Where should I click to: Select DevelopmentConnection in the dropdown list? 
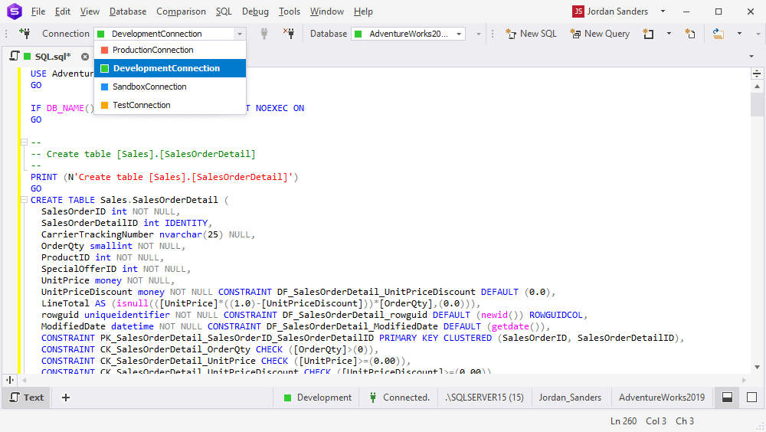pos(170,68)
